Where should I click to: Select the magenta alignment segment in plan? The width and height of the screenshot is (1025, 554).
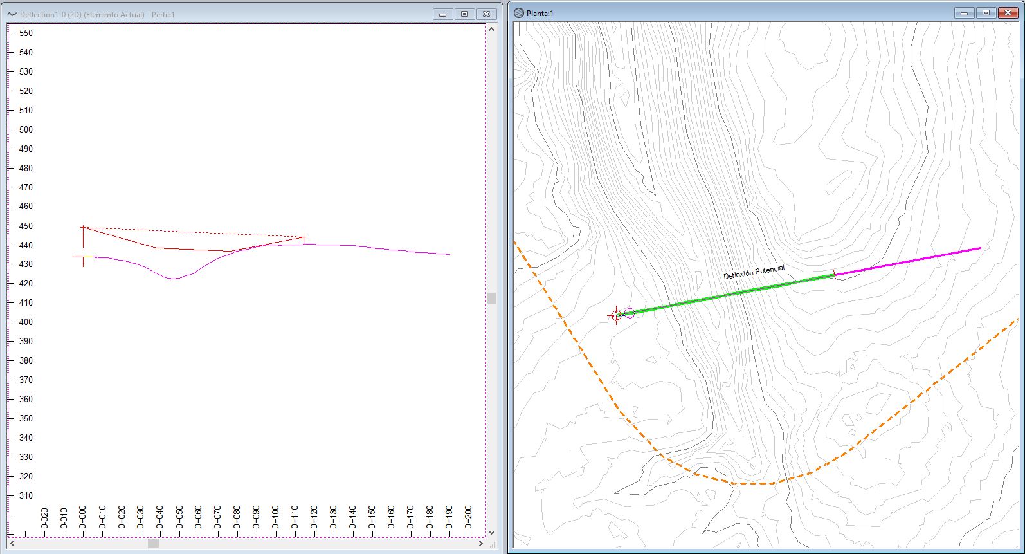pos(907,261)
